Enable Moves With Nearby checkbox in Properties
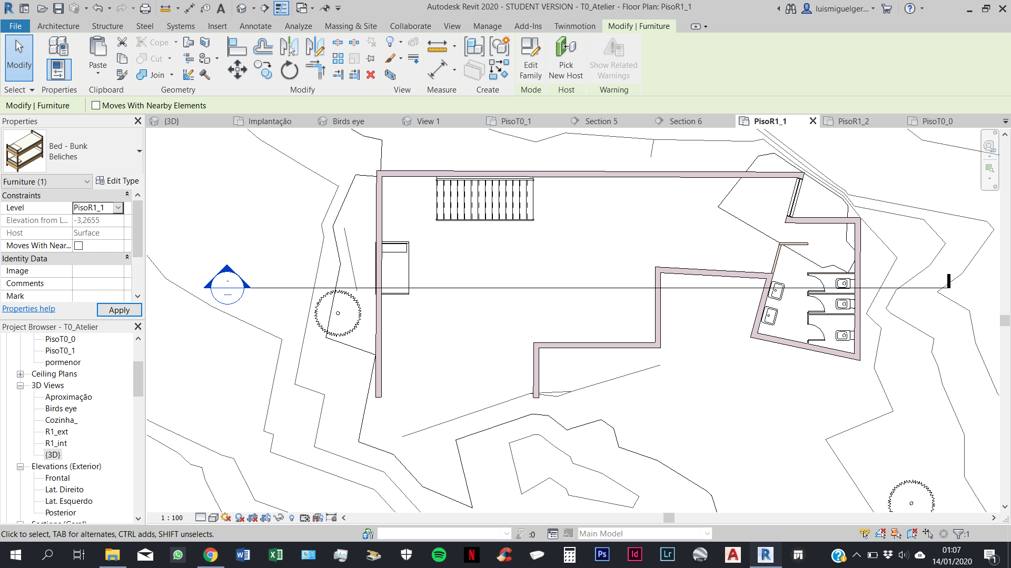Image resolution: width=1011 pixels, height=568 pixels. tap(78, 246)
